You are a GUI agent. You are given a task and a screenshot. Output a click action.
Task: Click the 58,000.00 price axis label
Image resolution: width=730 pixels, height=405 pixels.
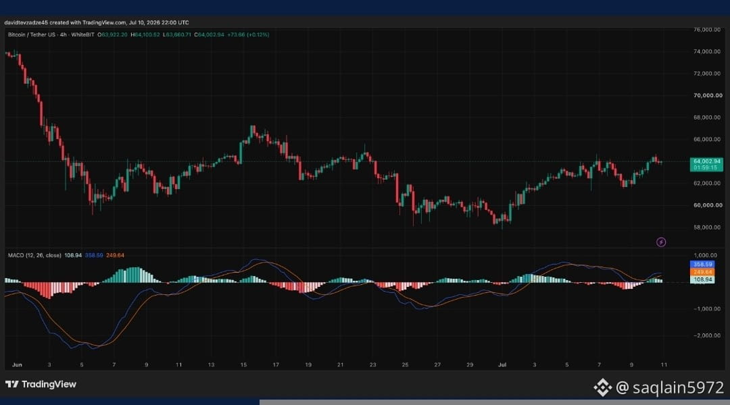[x=707, y=227]
